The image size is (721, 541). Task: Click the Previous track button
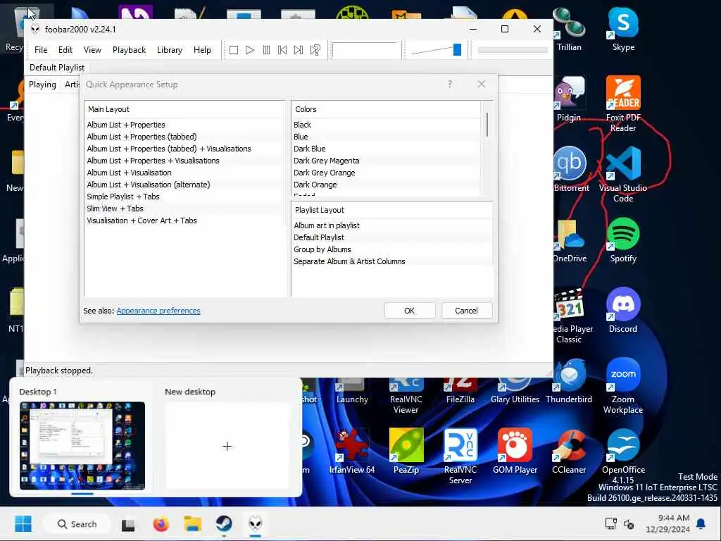(x=282, y=50)
